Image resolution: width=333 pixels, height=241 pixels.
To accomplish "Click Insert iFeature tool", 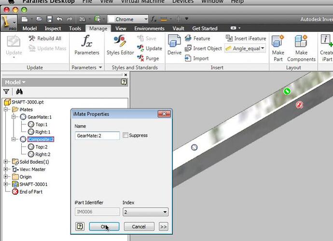I will [x=246, y=39].
